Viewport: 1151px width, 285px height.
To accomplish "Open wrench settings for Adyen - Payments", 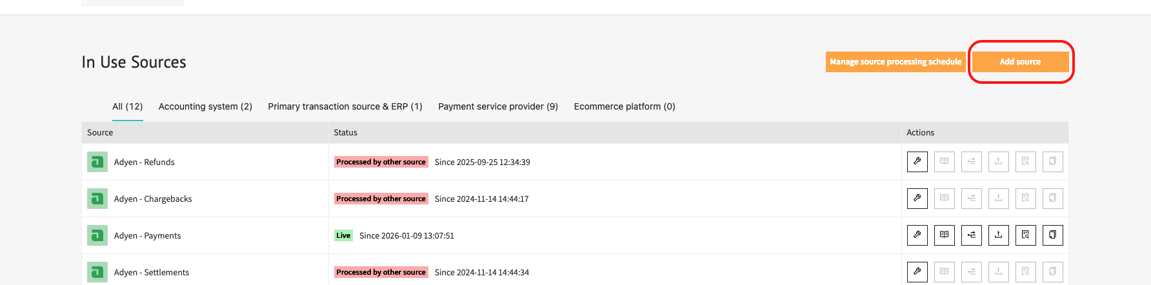I will (x=917, y=235).
